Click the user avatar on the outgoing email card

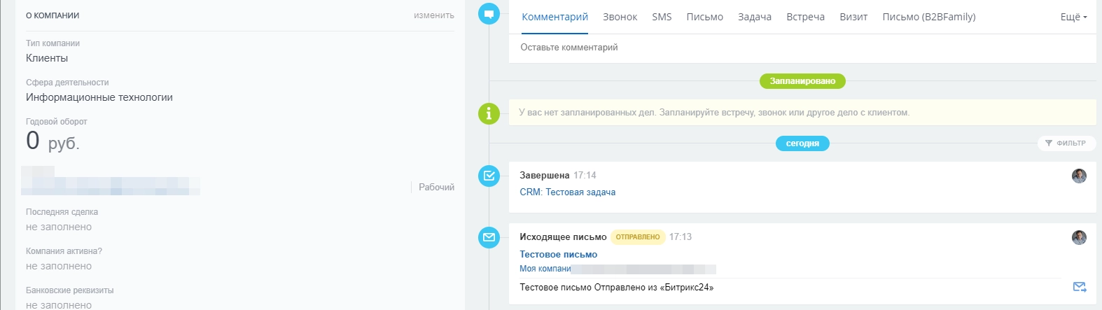pos(1079,237)
